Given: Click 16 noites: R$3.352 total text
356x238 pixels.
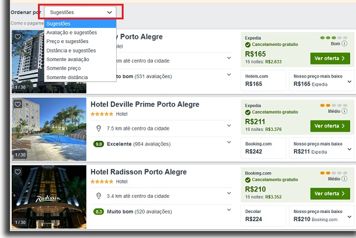Looking at the screenshot, I should click(263, 197).
